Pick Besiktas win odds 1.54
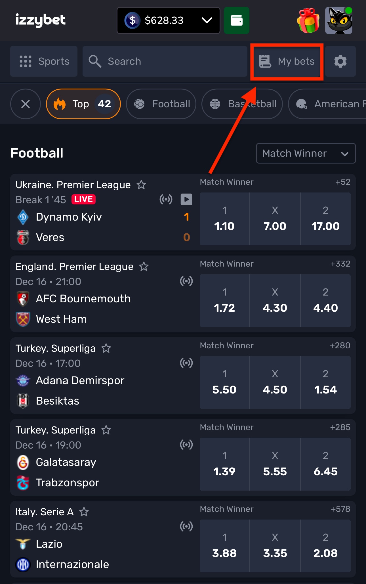The width and height of the screenshot is (366, 584). click(325, 382)
